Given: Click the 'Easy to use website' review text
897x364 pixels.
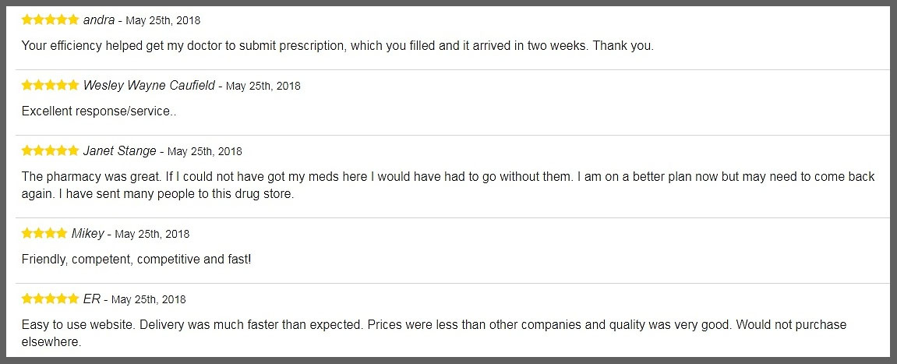Looking at the screenshot, I should point(433,332).
